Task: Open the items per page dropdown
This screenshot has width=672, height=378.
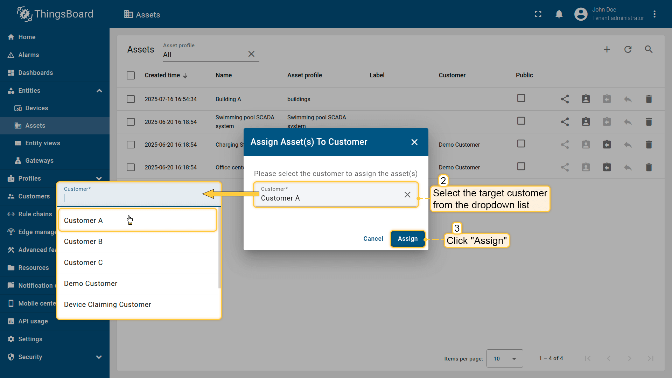Action: (504, 358)
